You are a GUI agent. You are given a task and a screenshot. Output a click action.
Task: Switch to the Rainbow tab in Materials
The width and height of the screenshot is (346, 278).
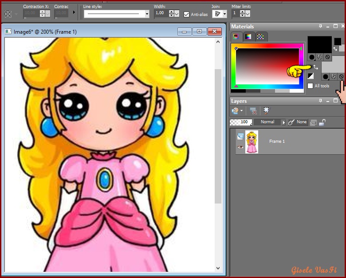coord(248,37)
